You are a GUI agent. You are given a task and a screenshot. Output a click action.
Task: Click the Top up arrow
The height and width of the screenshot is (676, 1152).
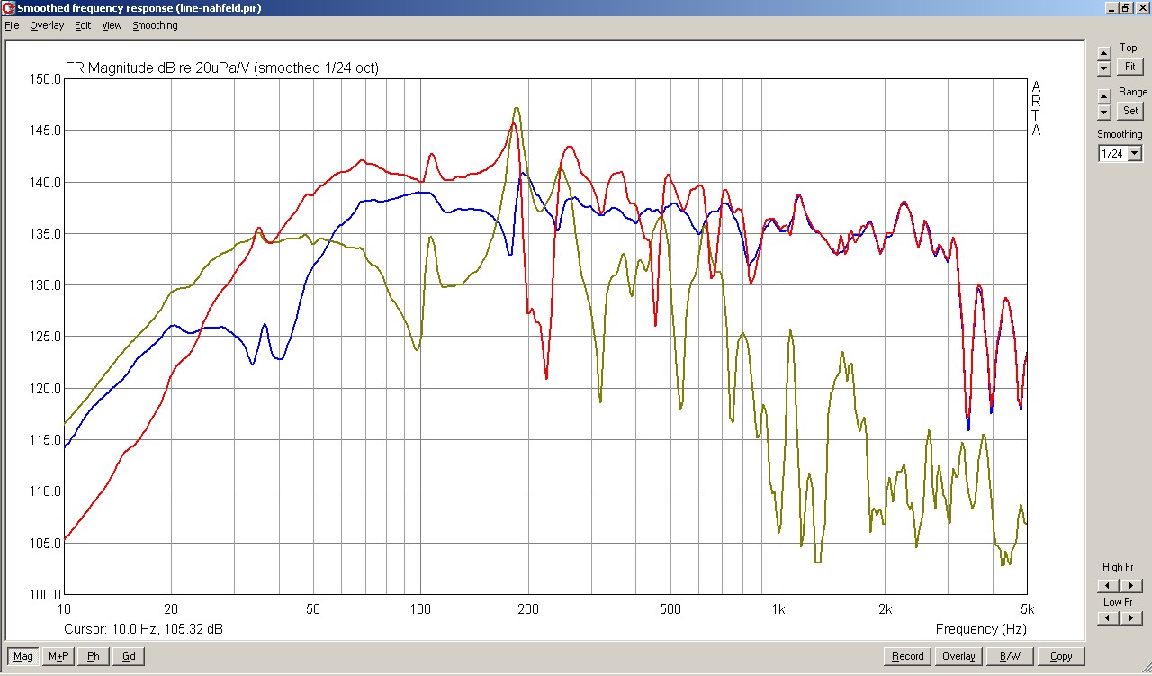(x=1104, y=54)
